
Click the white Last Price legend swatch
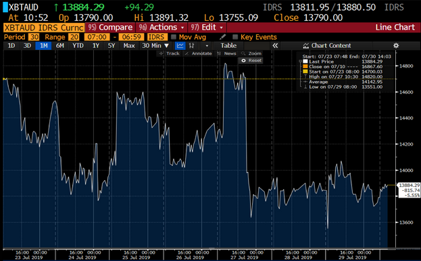(x=305, y=61)
